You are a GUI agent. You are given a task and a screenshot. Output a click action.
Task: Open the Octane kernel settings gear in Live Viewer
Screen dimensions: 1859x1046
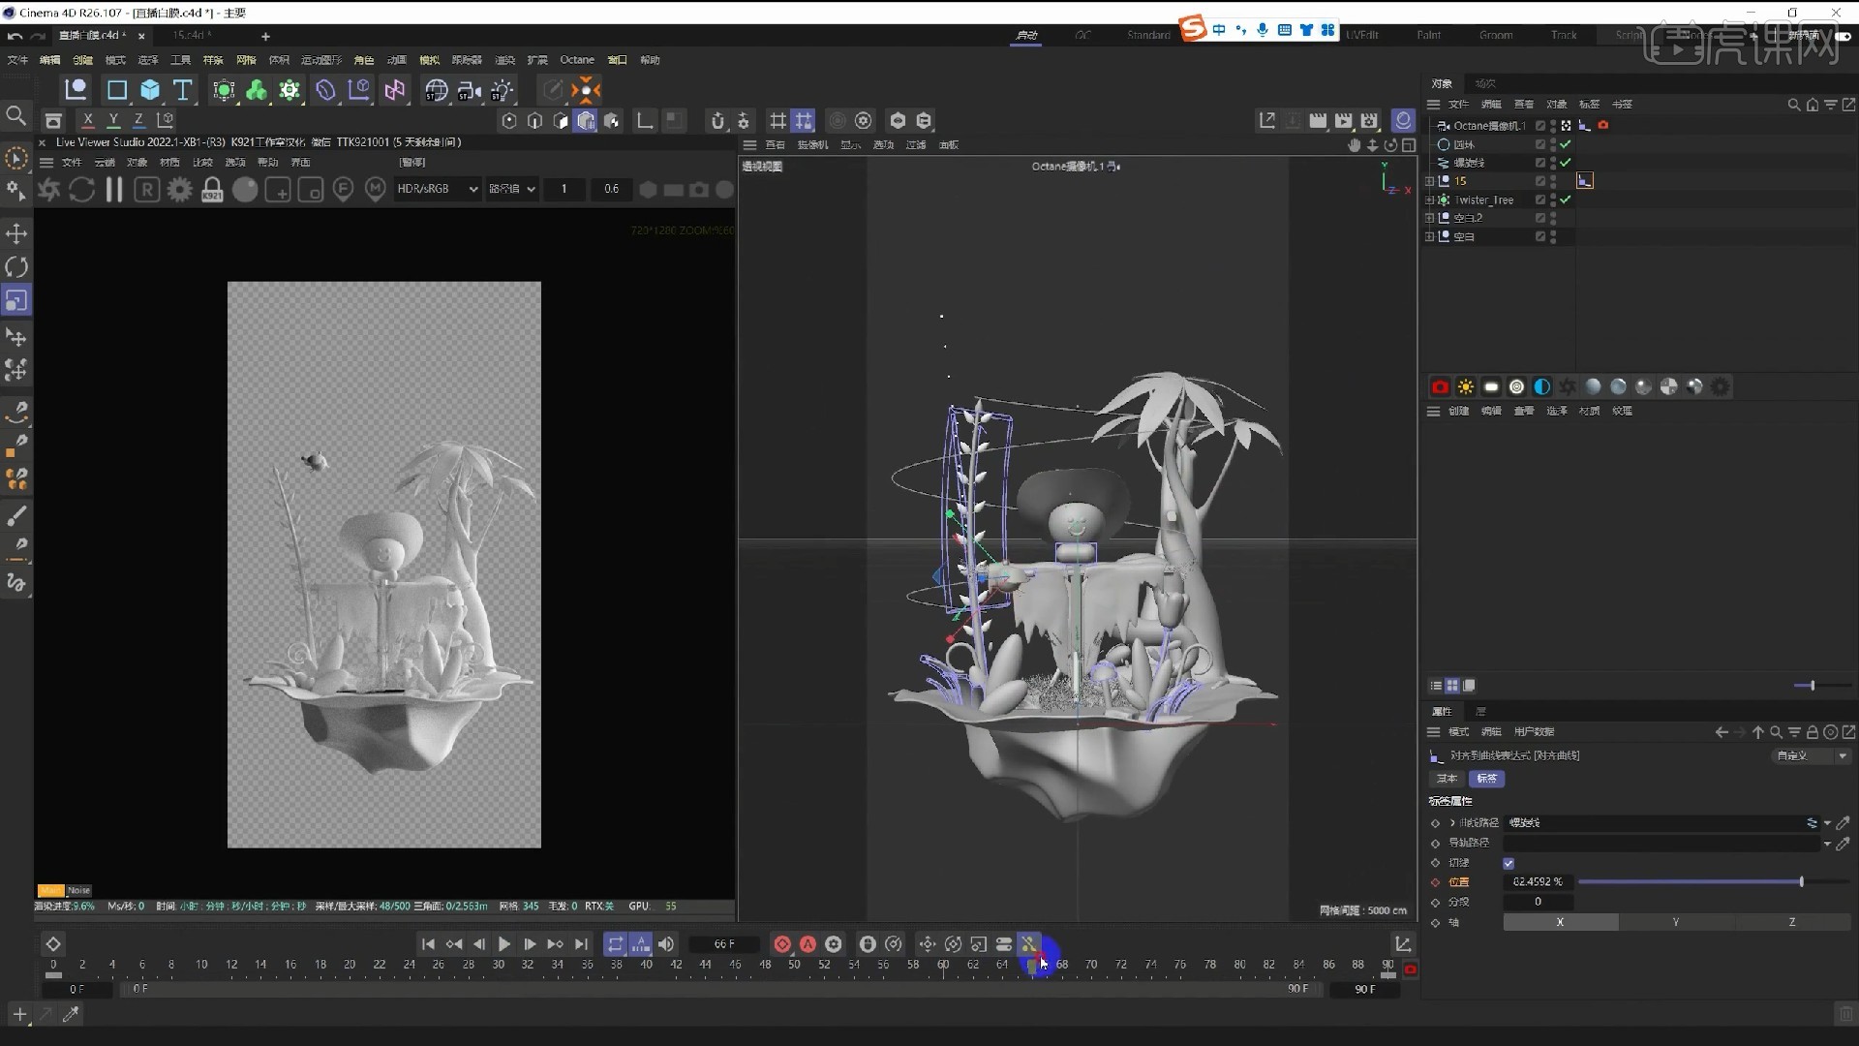[178, 189]
